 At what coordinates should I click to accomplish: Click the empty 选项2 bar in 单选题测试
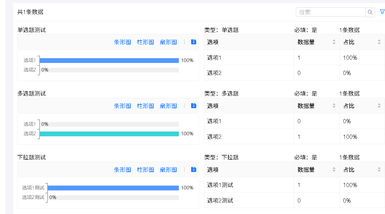point(109,70)
